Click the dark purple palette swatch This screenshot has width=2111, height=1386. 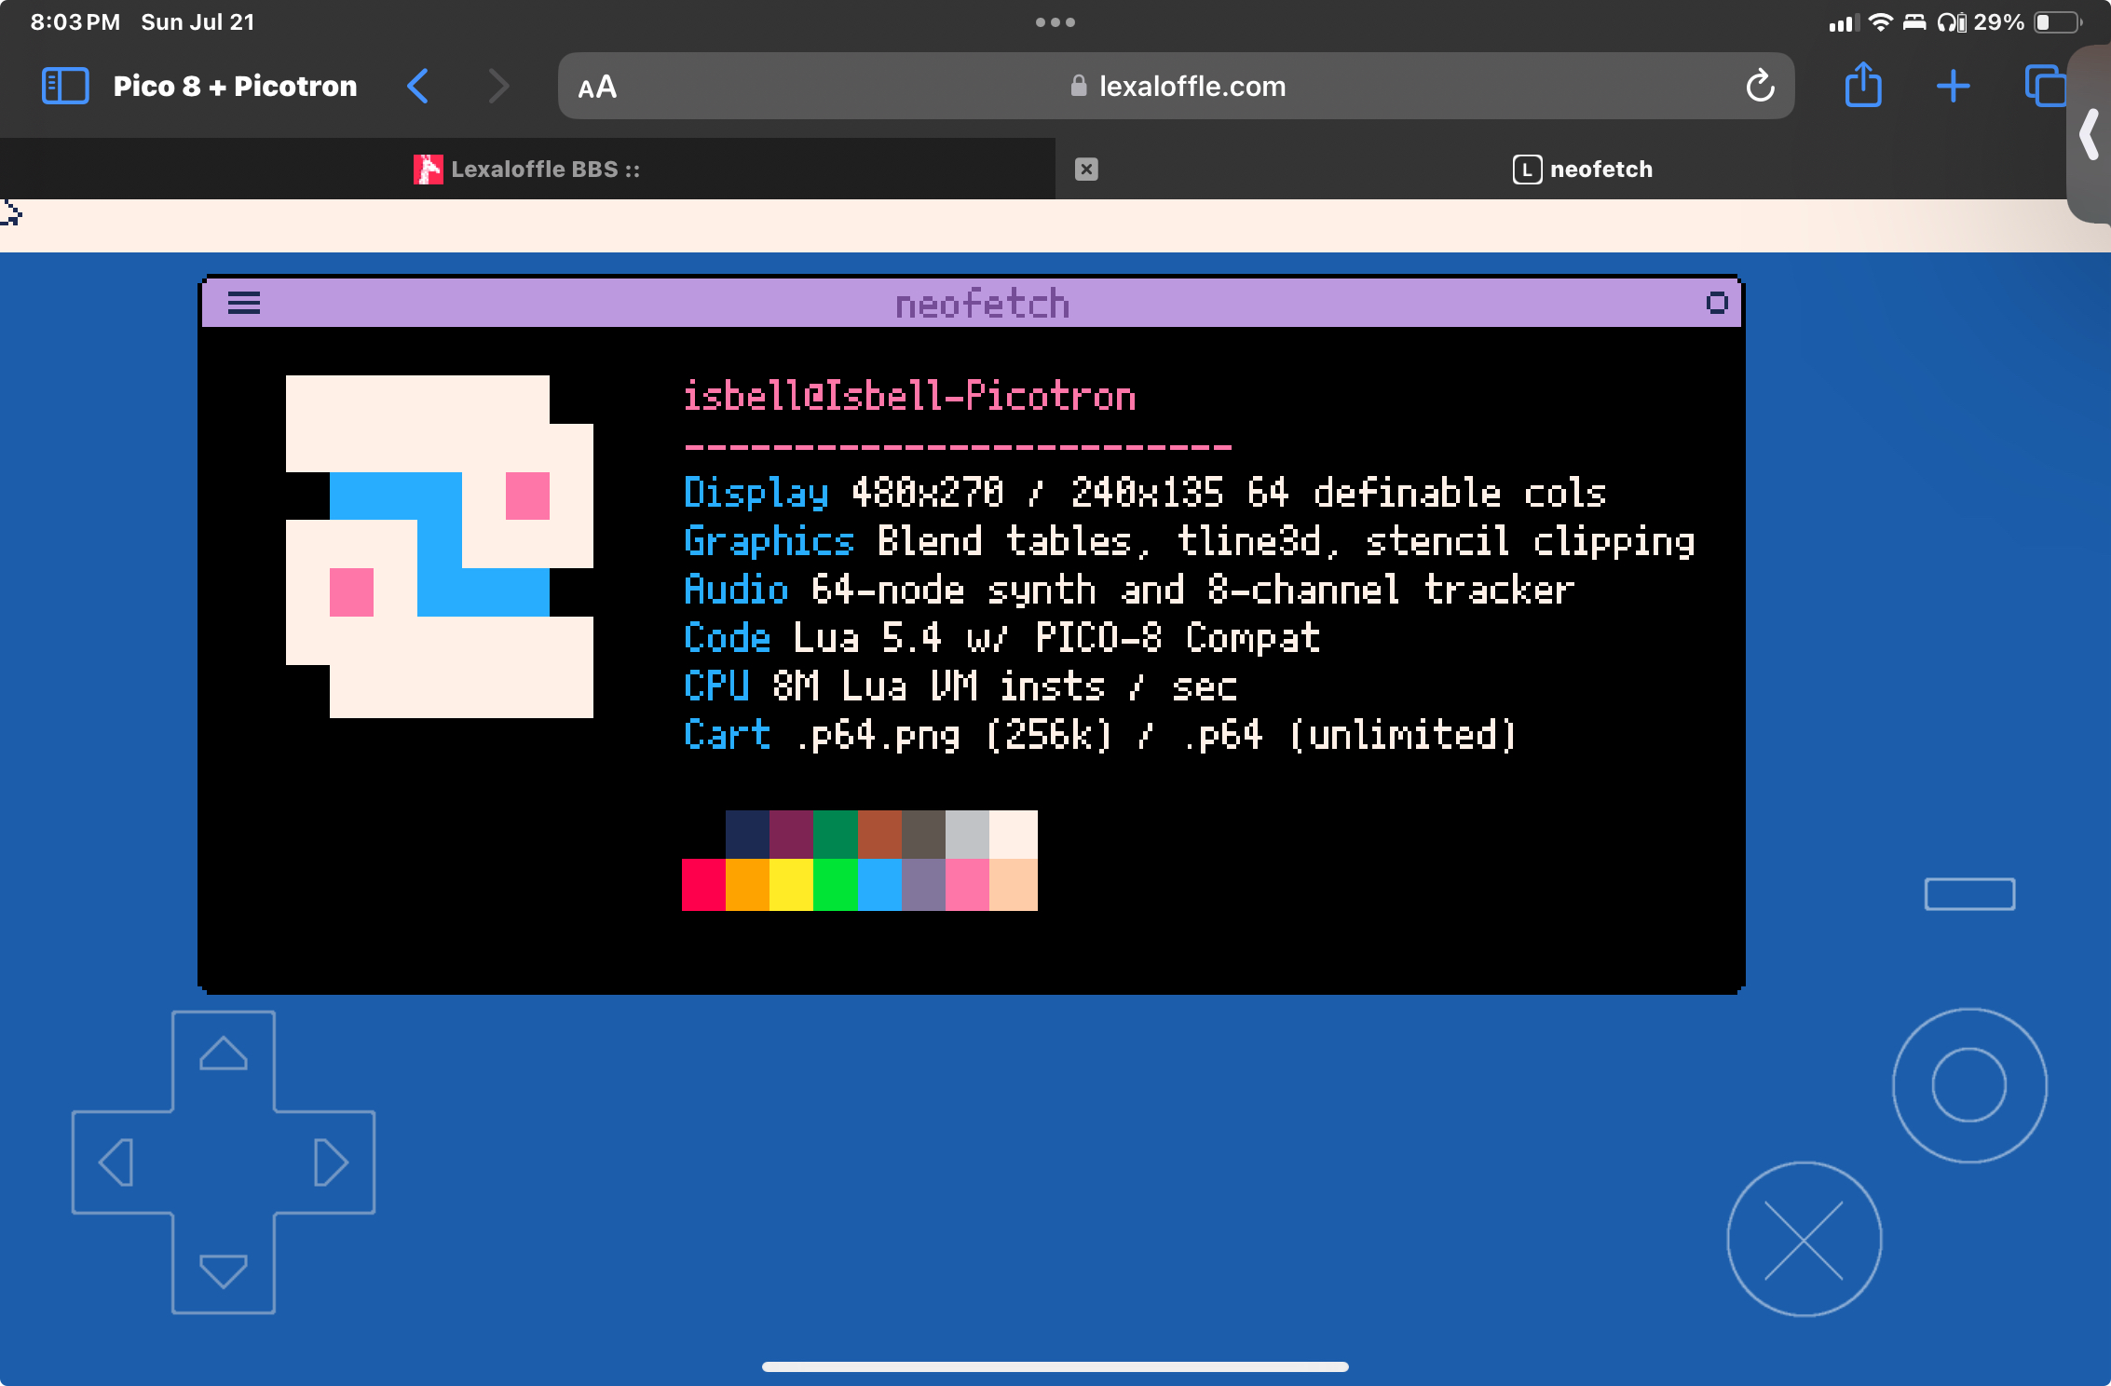point(791,835)
